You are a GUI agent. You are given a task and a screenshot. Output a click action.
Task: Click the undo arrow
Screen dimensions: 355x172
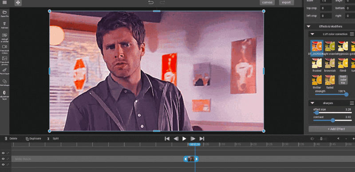tap(151, 3)
